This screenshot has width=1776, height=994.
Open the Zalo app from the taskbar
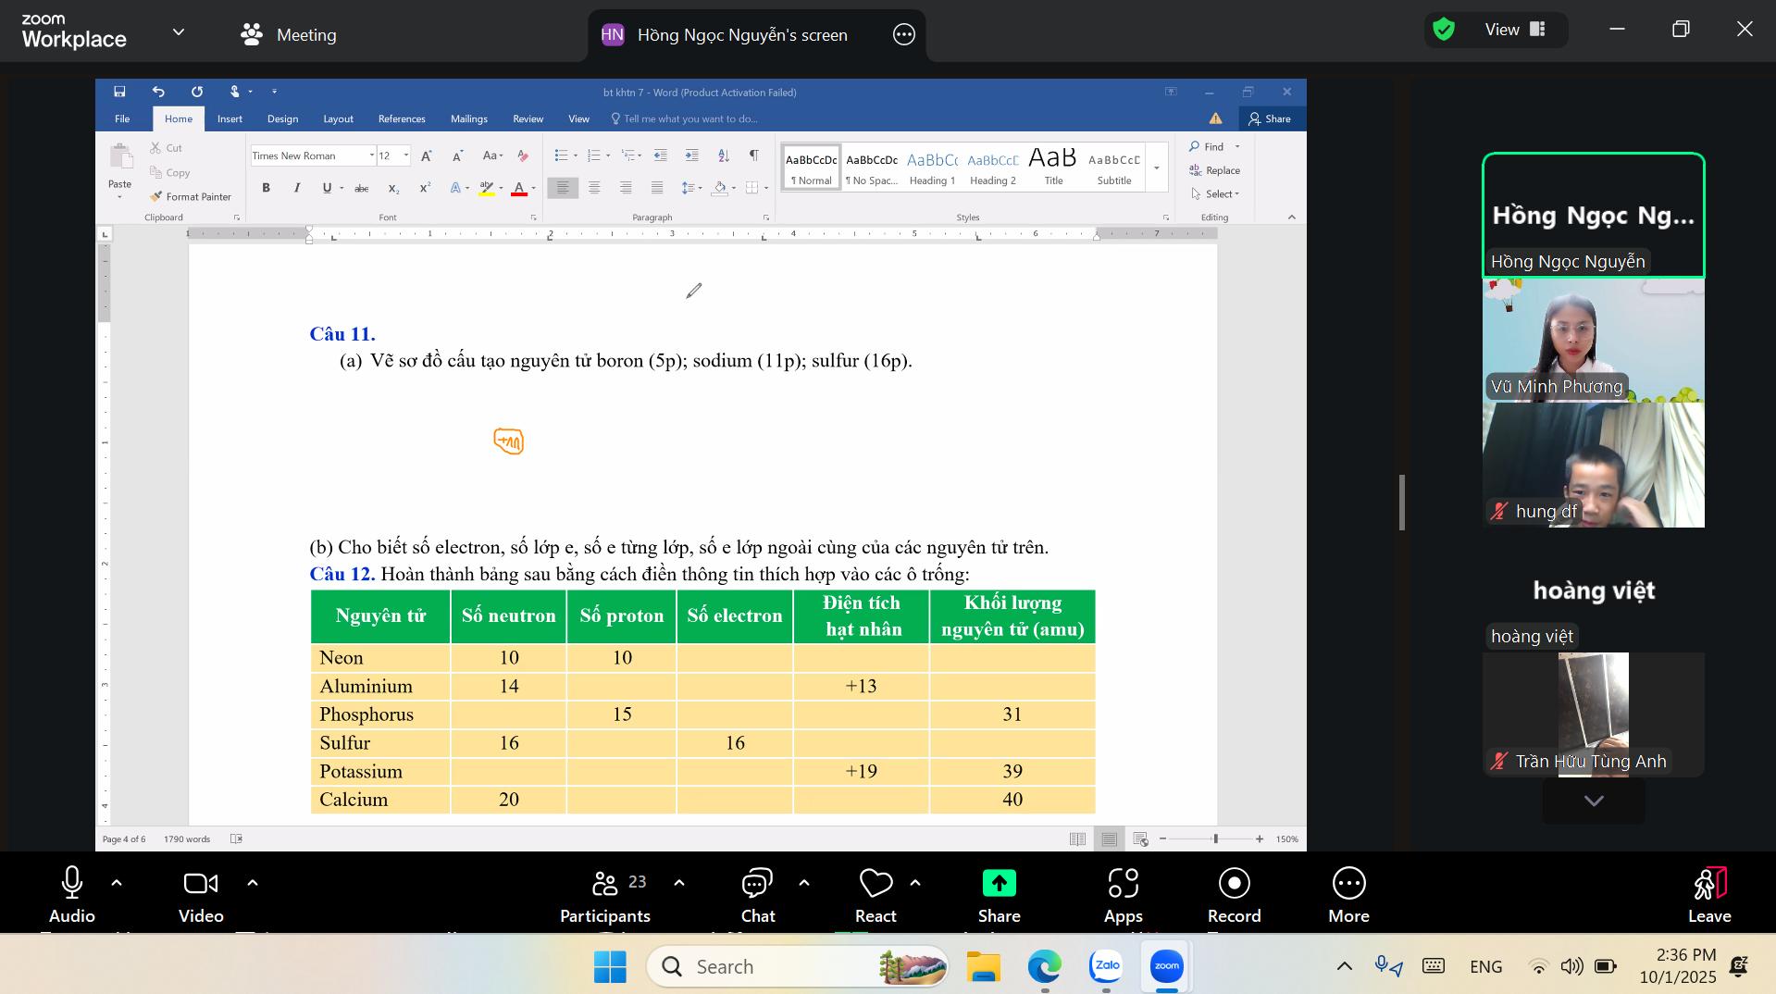pos(1106,966)
